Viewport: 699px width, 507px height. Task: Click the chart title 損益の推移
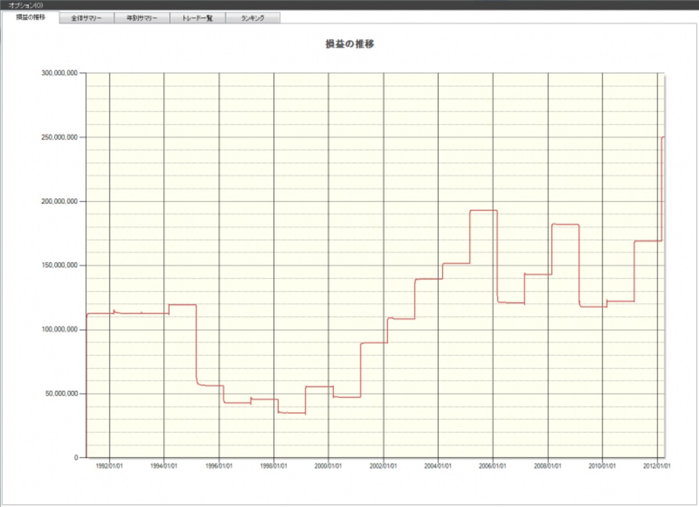coord(349,44)
